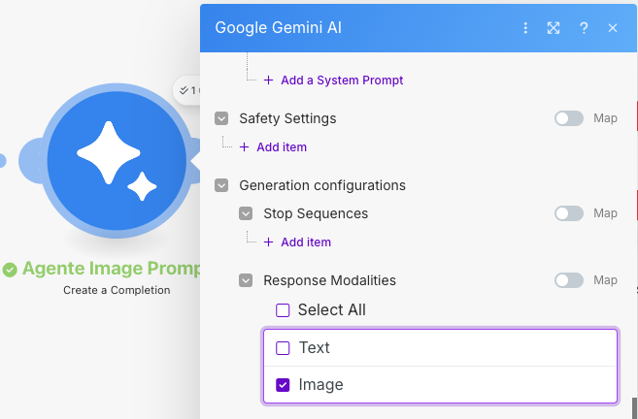Collapse the Response Modalities section
638x419 pixels.
click(x=246, y=281)
